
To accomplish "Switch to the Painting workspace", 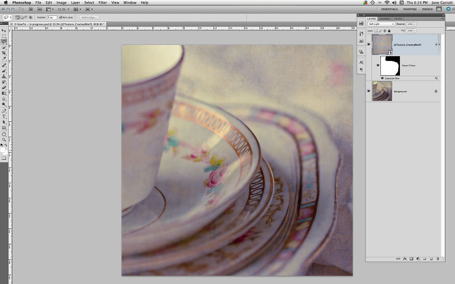I will click(410, 9).
